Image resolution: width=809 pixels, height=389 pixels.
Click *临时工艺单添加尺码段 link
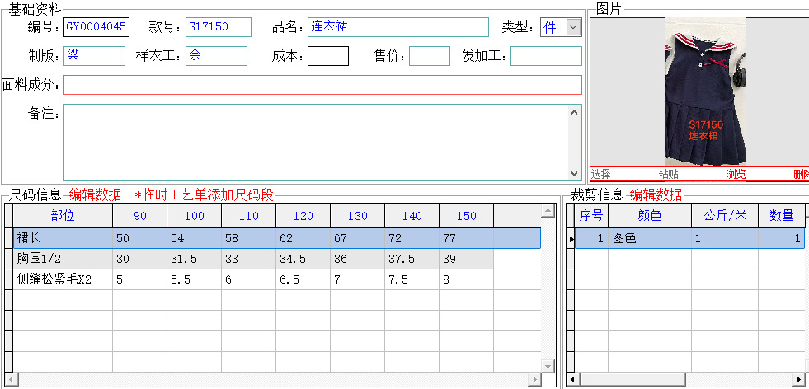click(205, 195)
